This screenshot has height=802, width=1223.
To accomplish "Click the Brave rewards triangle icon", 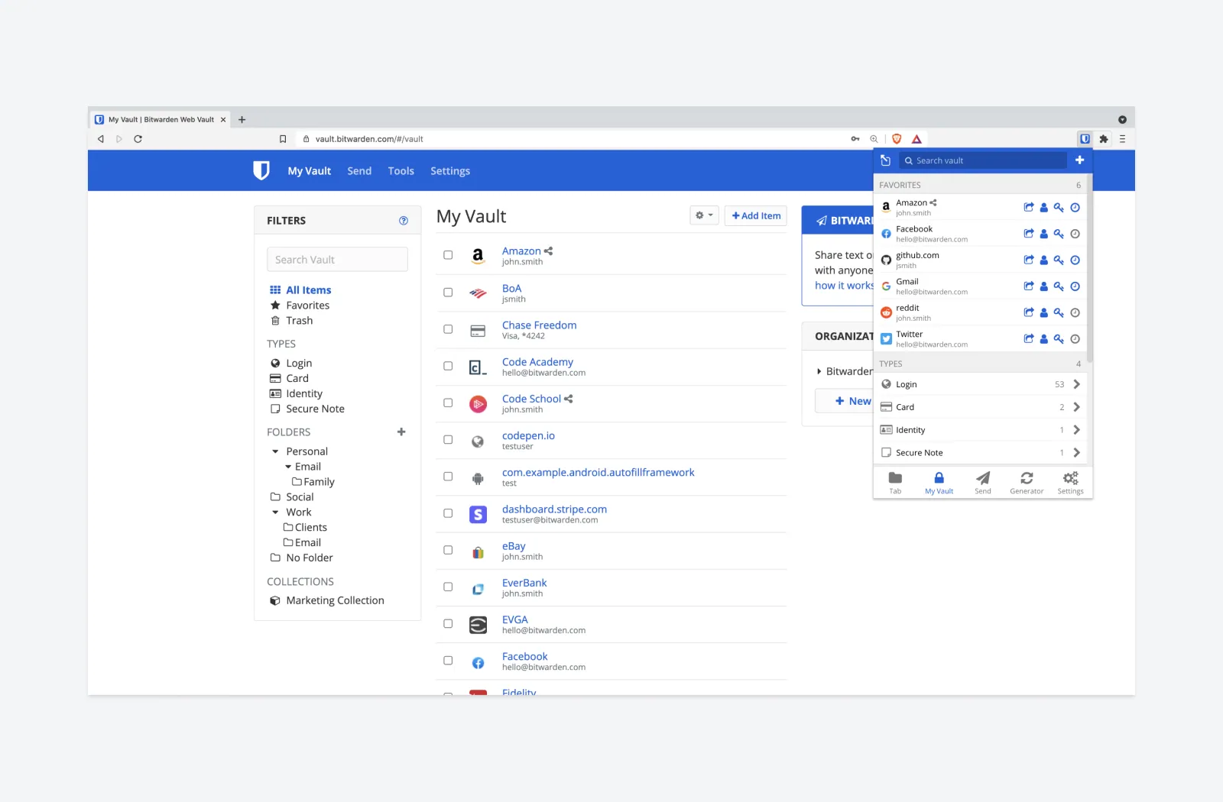I will click(x=916, y=139).
